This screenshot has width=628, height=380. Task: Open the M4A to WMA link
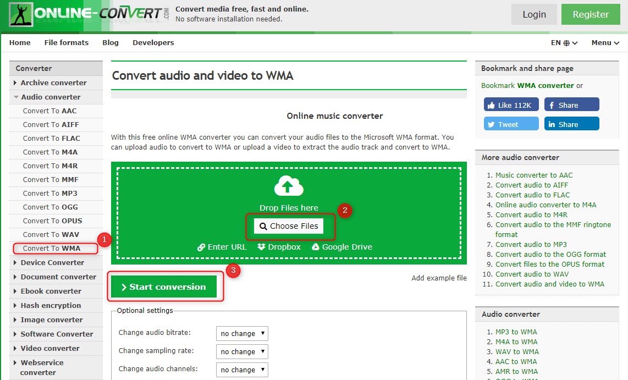click(x=516, y=342)
